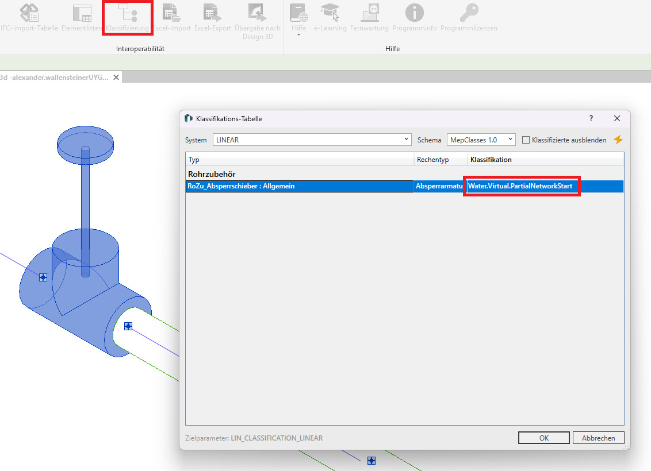
Task: Click Übergabe nach Design 3D
Action: [x=257, y=17]
